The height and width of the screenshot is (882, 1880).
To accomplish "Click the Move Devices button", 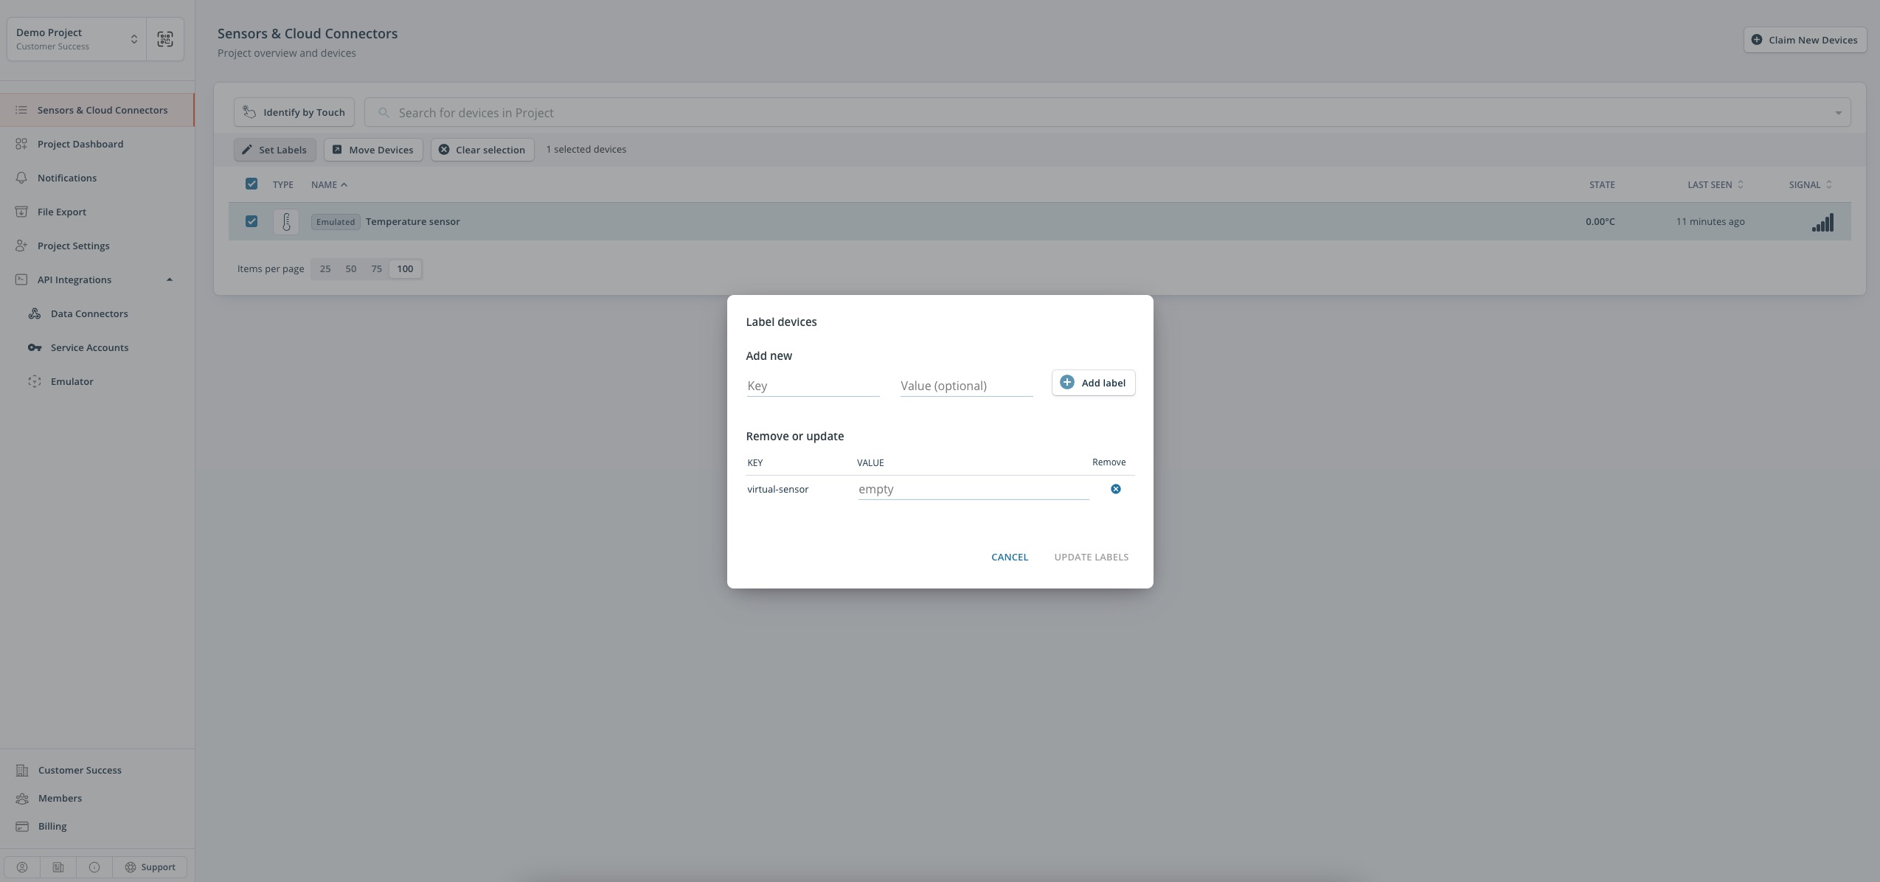I will click(x=373, y=150).
